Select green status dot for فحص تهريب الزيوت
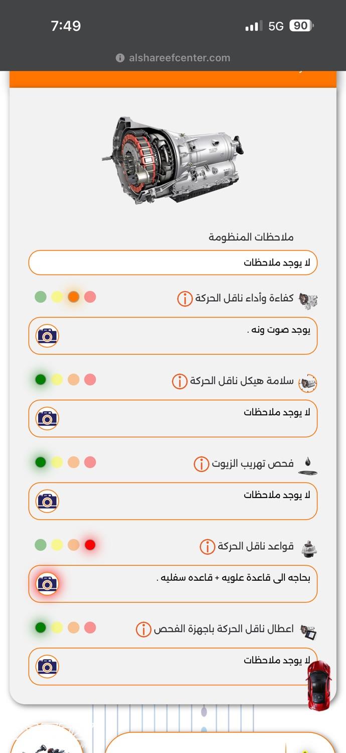 41,462
